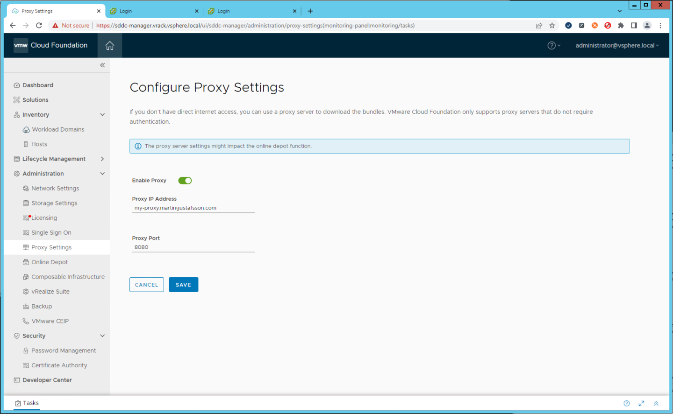This screenshot has width=673, height=414.
Task: Go to Backup settings via its sidebar icon
Action: point(27,306)
